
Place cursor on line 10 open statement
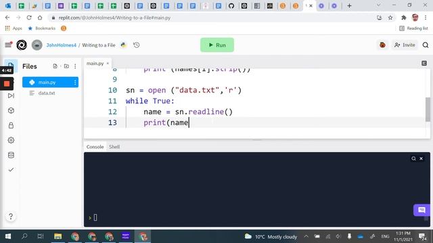(183, 90)
